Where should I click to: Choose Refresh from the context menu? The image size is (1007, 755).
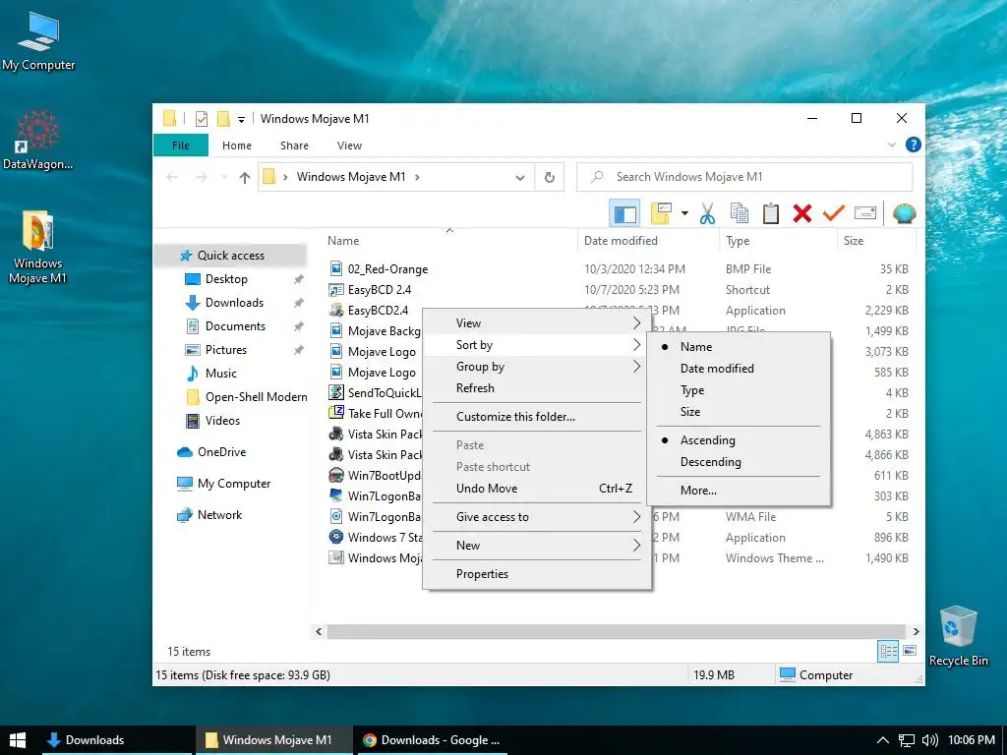(x=537, y=387)
